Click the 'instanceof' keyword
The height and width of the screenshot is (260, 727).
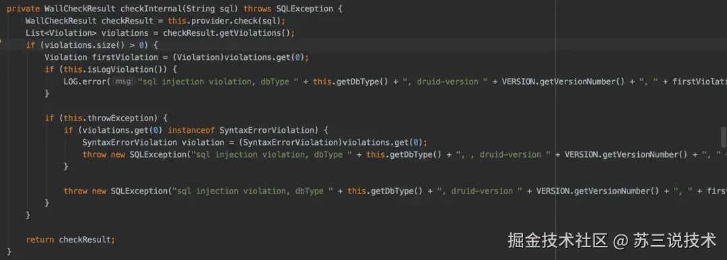click(191, 130)
